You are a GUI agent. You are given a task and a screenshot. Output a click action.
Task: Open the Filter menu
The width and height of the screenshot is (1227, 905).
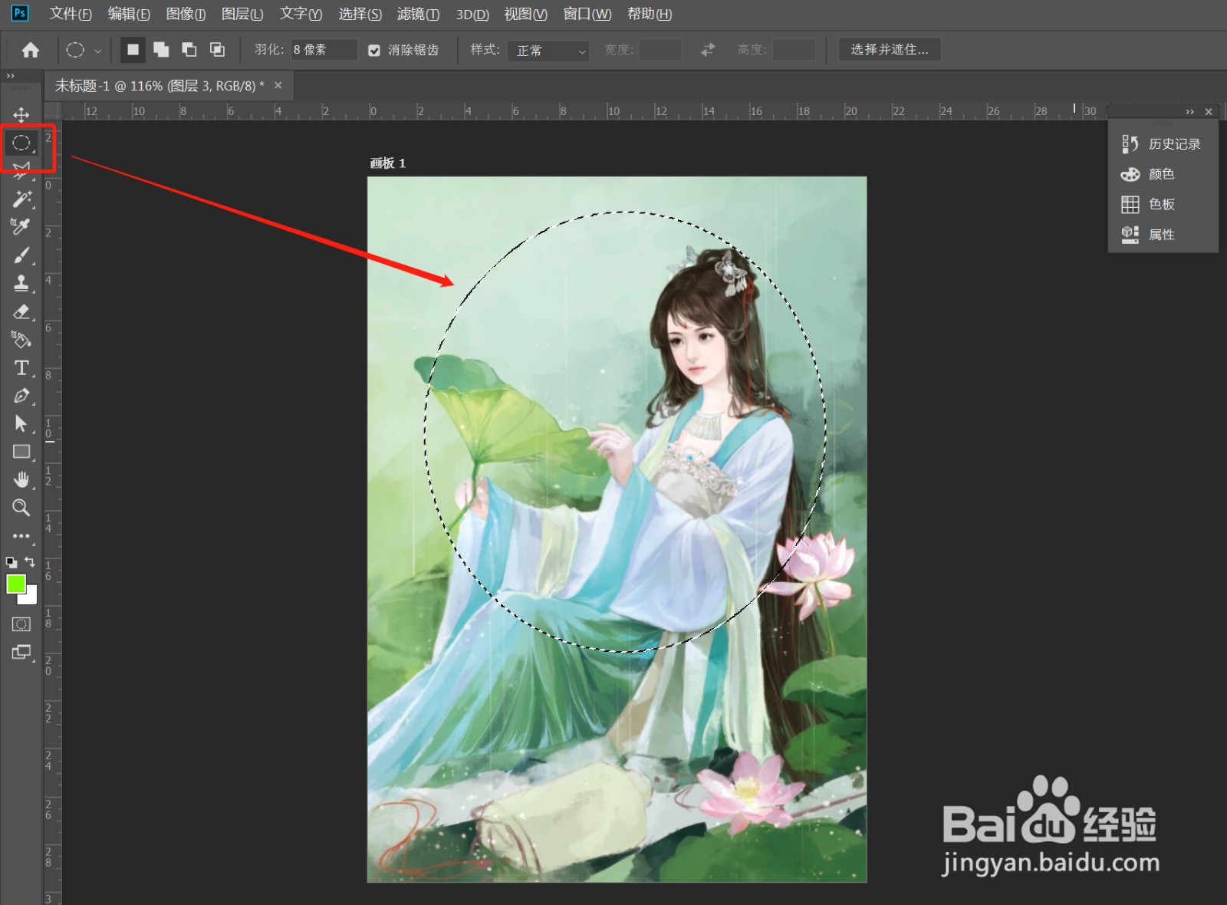click(x=419, y=14)
